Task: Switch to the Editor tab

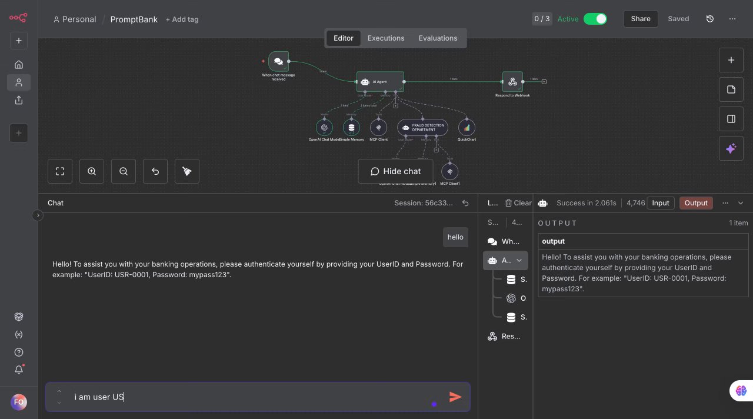Action: [344, 38]
